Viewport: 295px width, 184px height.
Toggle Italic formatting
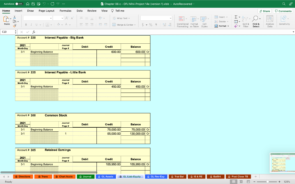point(31,25)
